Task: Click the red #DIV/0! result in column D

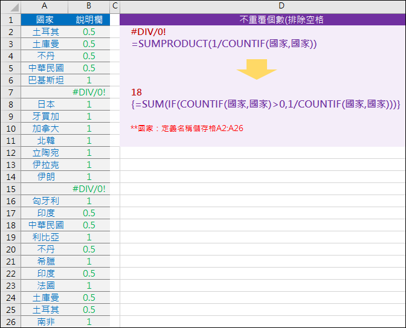Action: point(149,32)
